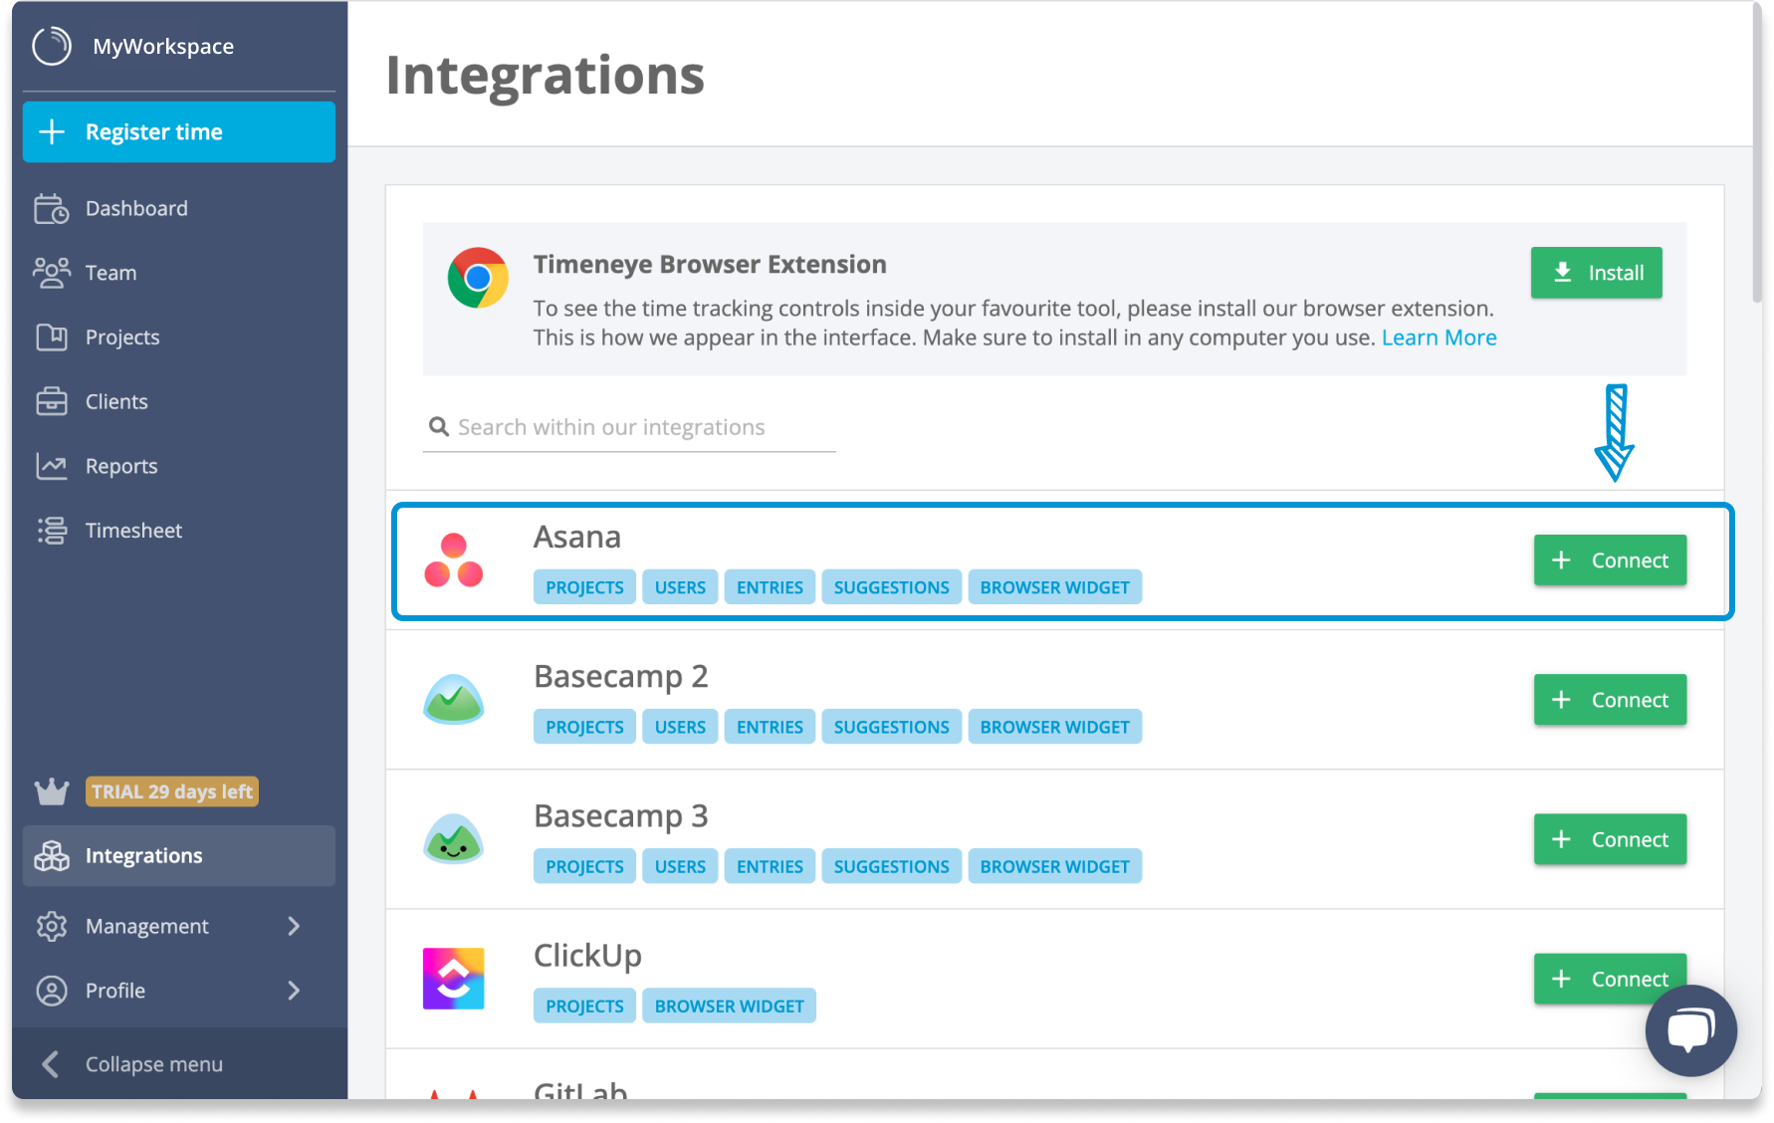Click the Clients briefcase icon

(x=52, y=401)
